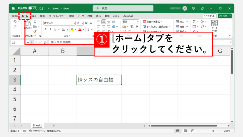
Task: Click the Borders grid icon
Action: point(64,29)
